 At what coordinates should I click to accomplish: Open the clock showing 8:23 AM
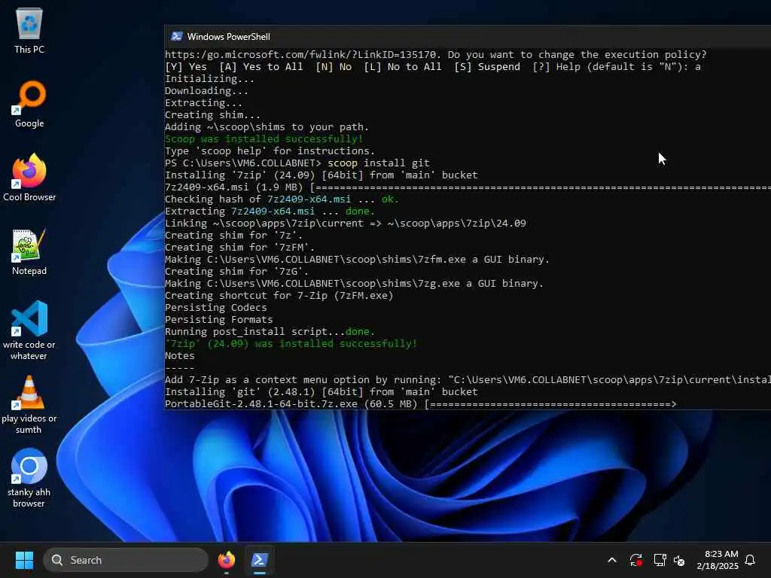tap(718, 560)
